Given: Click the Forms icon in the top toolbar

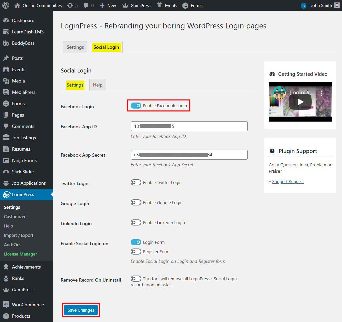Looking at the screenshot, I should coord(185,5).
